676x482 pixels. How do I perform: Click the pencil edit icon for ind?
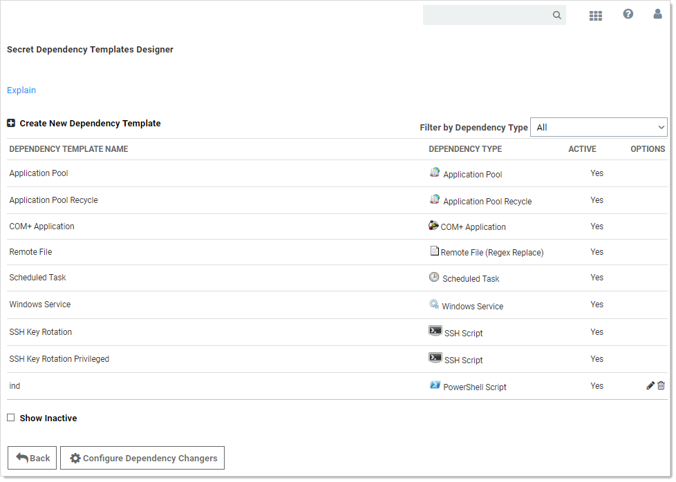(x=650, y=386)
